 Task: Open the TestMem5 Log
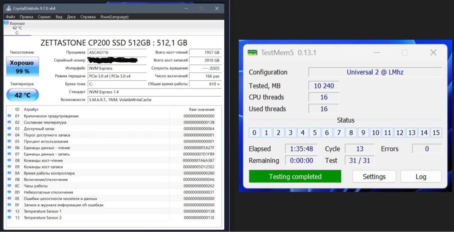point(421,177)
